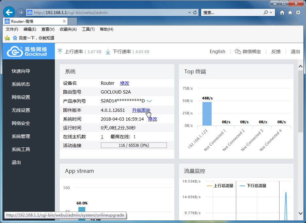Click the Top 终端 panel header
This screenshot has width=306, height=223.
pos(236,71)
